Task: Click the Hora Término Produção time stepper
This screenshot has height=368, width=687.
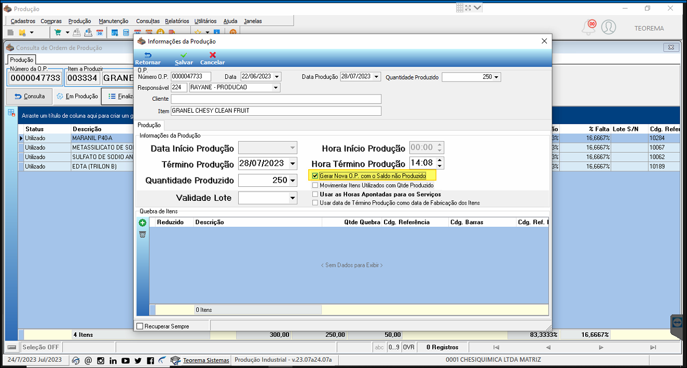Action: click(439, 163)
